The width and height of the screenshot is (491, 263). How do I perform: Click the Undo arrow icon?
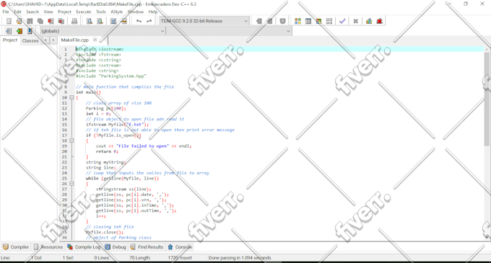click(139, 21)
